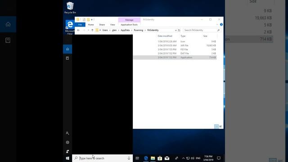Refresh the FASidentity folder view
Viewport: 288px width, 162px height.
(x=179, y=30)
